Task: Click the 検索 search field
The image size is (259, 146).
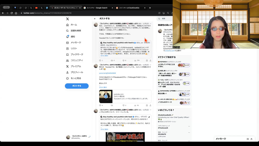Action: 165,19
